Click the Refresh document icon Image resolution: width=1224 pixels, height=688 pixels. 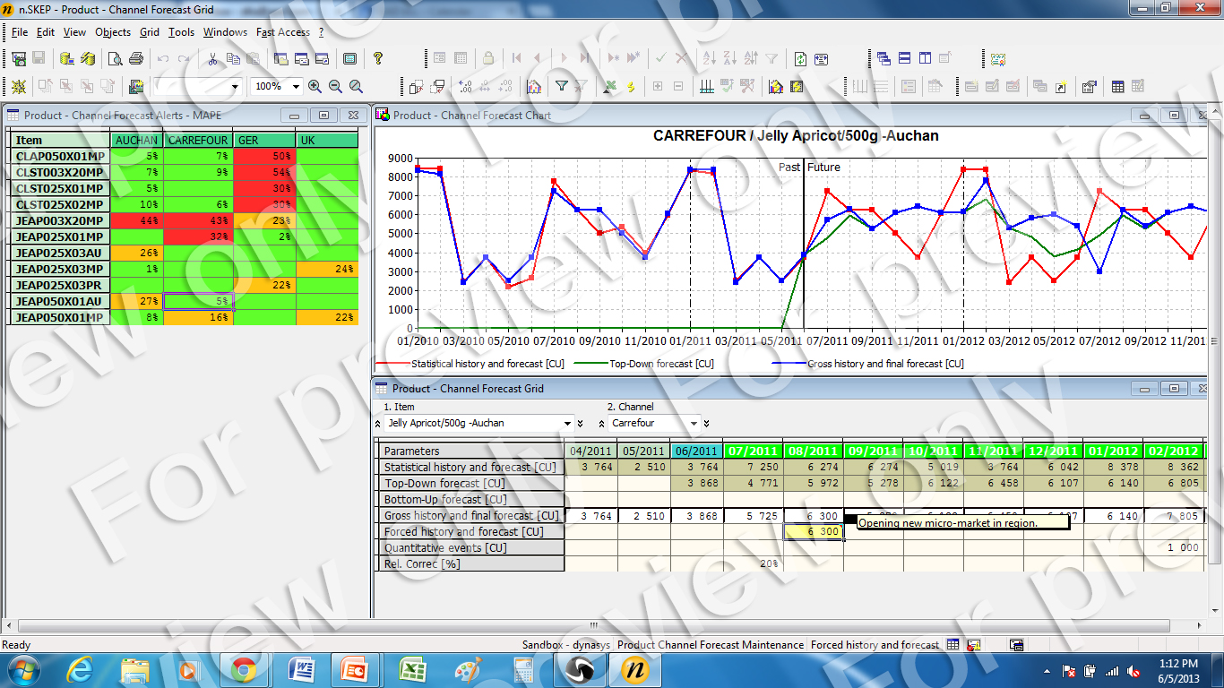click(800, 59)
